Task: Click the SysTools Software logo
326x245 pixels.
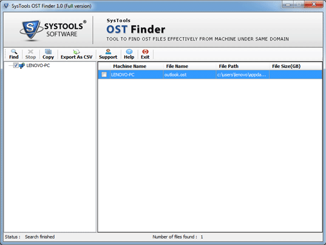Action: [53, 30]
